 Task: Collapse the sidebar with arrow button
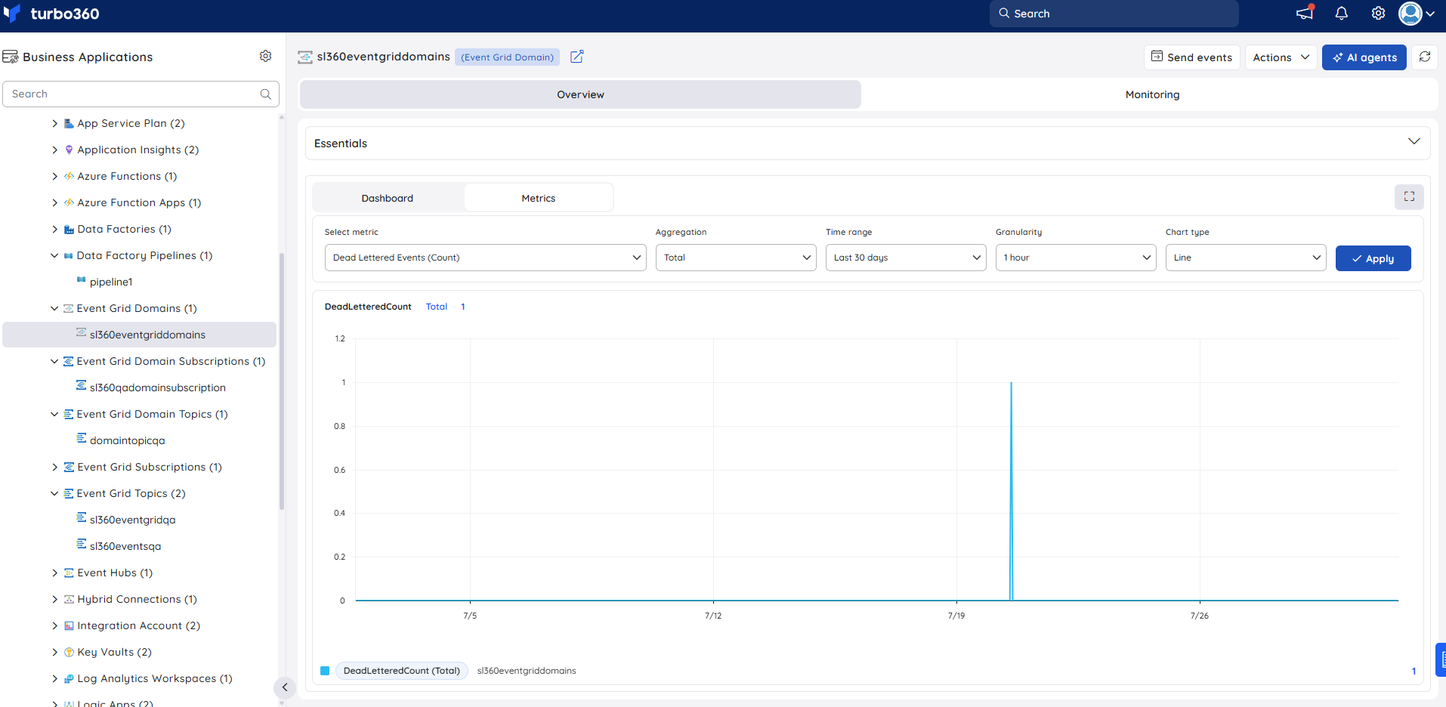pyautogui.click(x=285, y=687)
